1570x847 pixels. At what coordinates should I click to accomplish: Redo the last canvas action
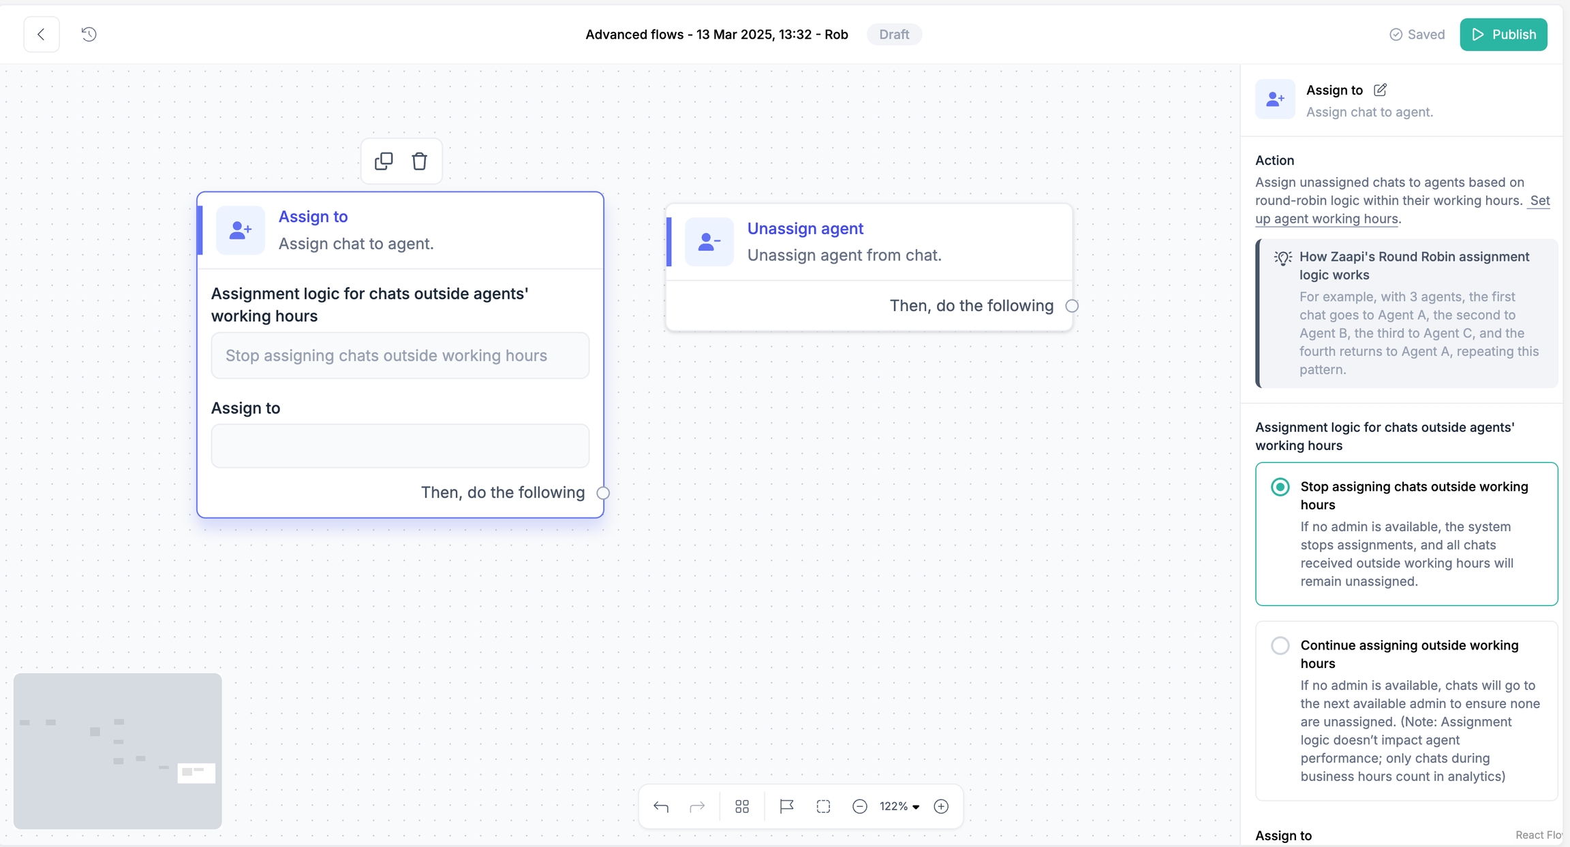[x=697, y=806]
